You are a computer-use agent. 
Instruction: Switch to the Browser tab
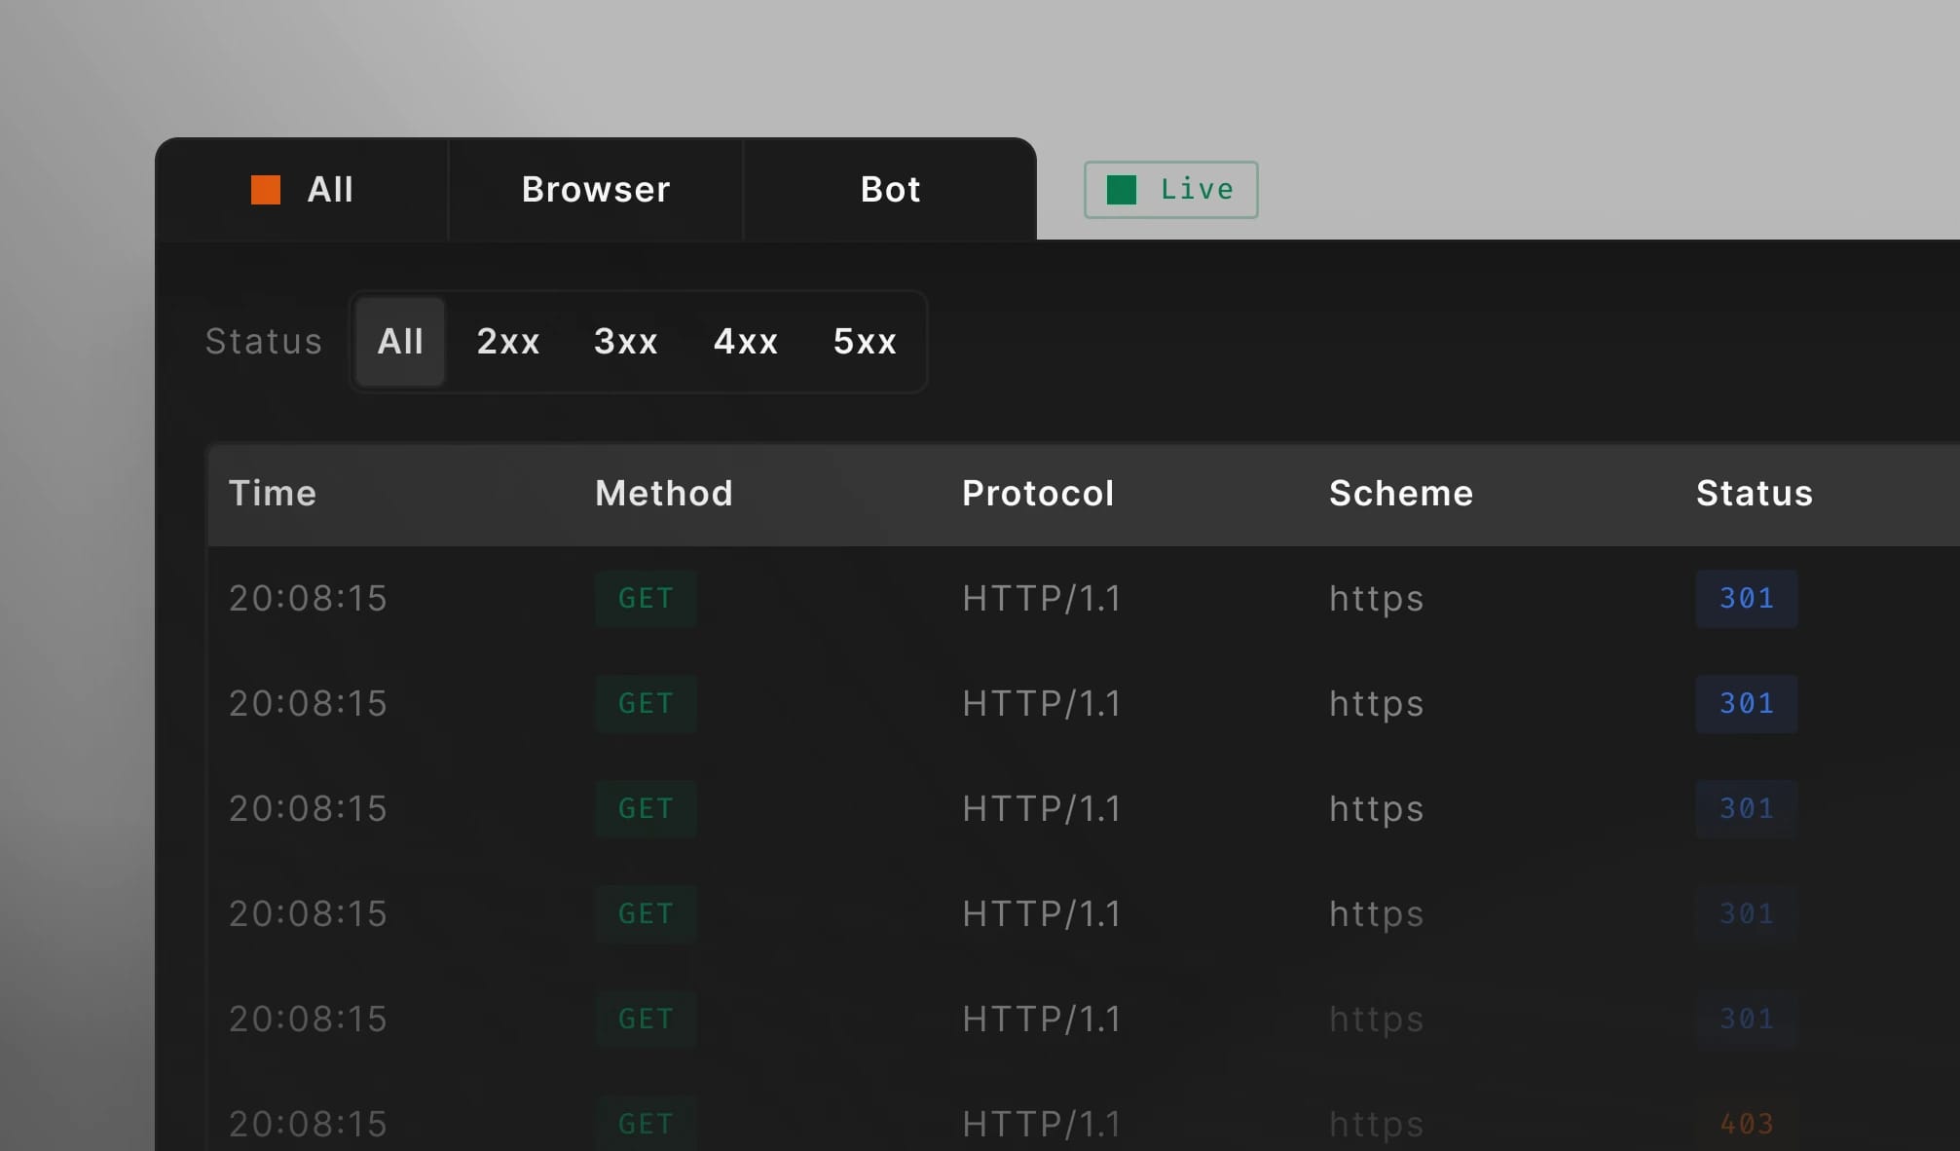tap(596, 189)
